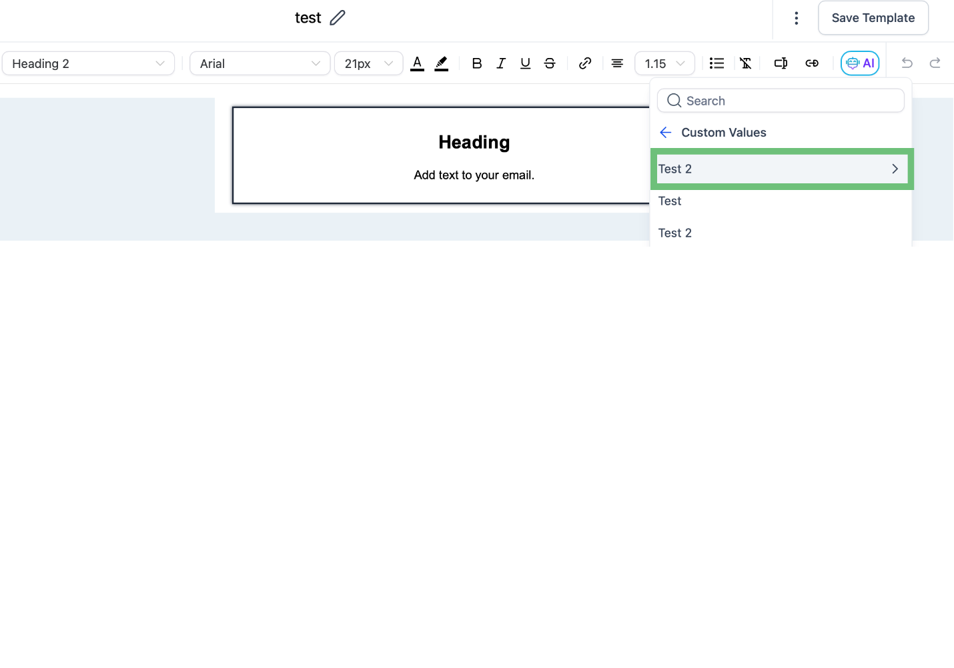Clear text formatting

point(746,63)
